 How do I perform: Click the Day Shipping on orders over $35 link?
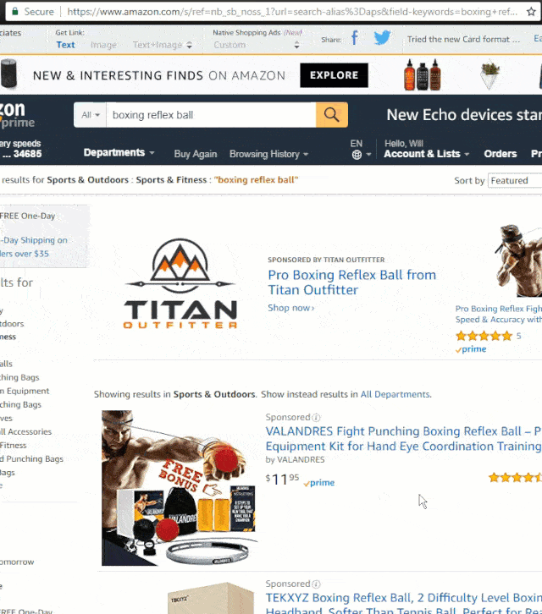[x=34, y=247]
